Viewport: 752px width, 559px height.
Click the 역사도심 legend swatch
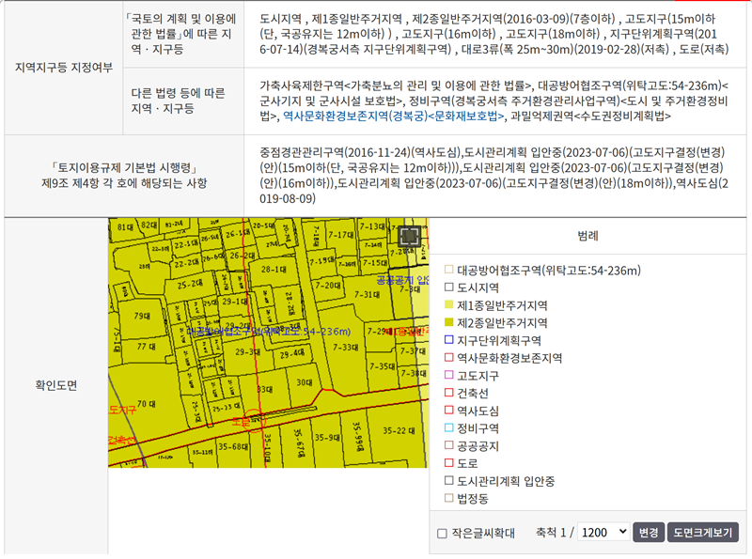449,410
